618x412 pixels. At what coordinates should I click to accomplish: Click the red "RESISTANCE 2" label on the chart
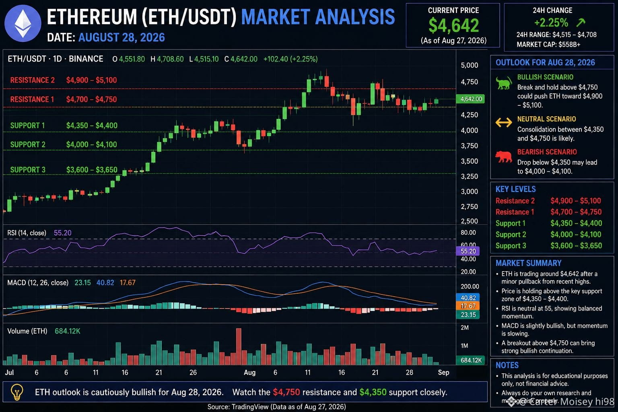(33, 80)
